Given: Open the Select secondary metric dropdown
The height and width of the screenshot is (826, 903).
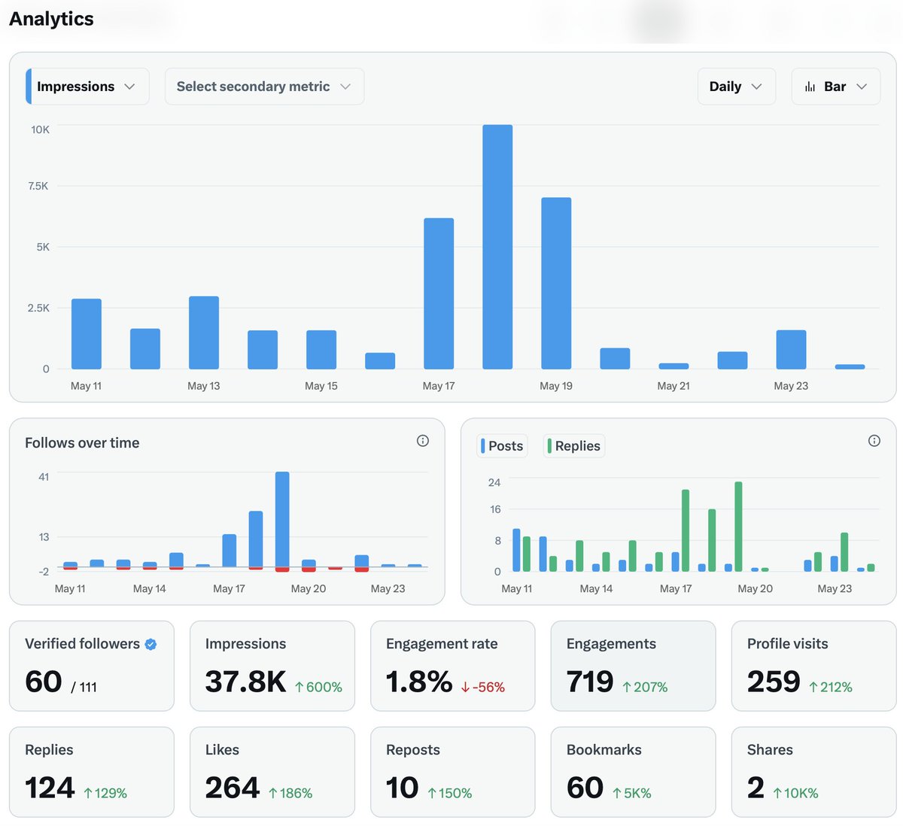Looking at the screenshot, I should (x=264, y=87).
